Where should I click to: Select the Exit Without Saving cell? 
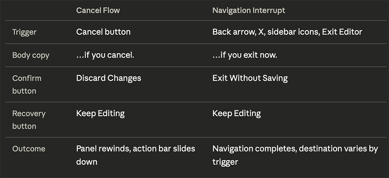tap(250, 78)
